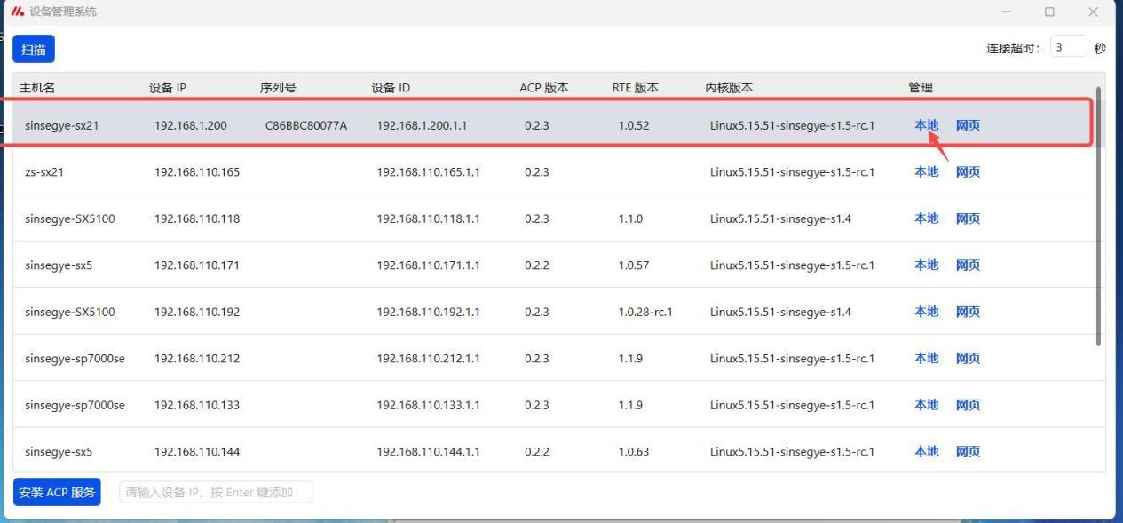Image resolution: width=1123 pixels, height=523 pixels.
Task: Click the 主机名 column header
Action: point(37,87)
